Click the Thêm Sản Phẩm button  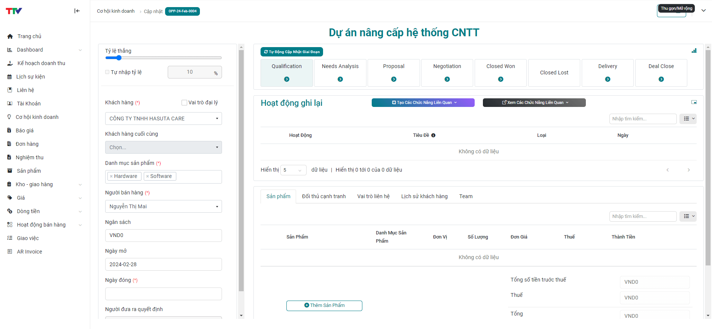(x=324, y=305)
